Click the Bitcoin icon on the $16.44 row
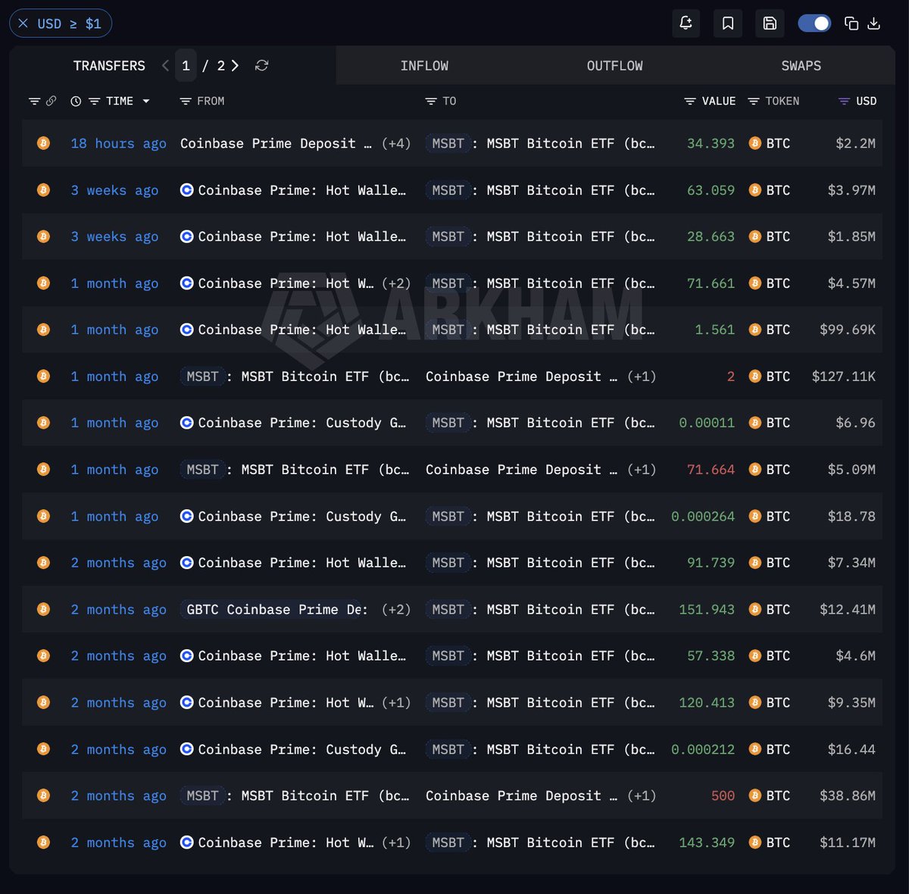Viewport: 909px width, 894px height. point(43,749)
